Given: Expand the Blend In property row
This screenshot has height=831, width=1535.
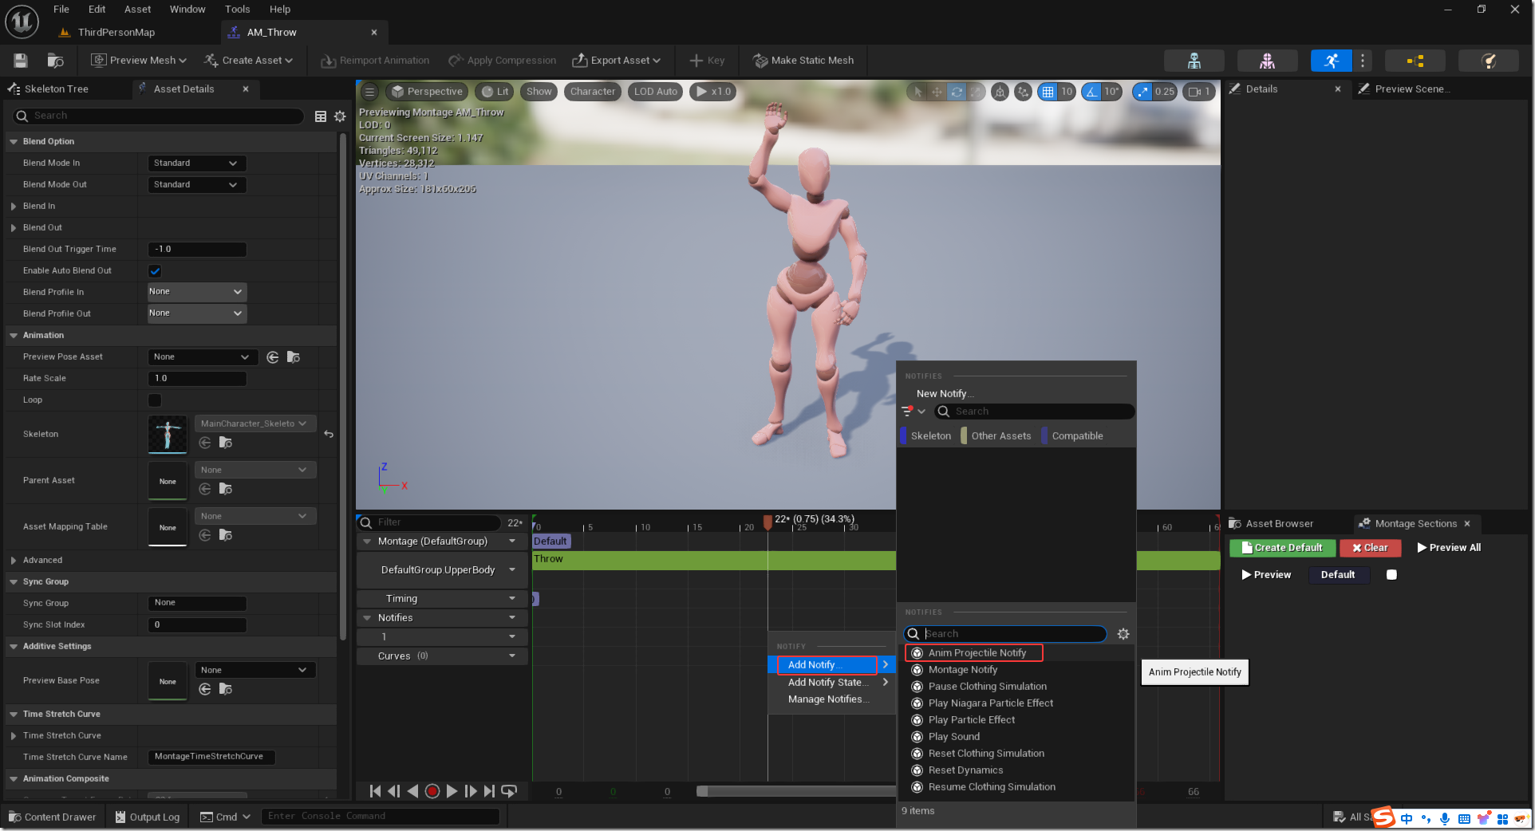Looking at the screenshot, I should click(14, 207).
